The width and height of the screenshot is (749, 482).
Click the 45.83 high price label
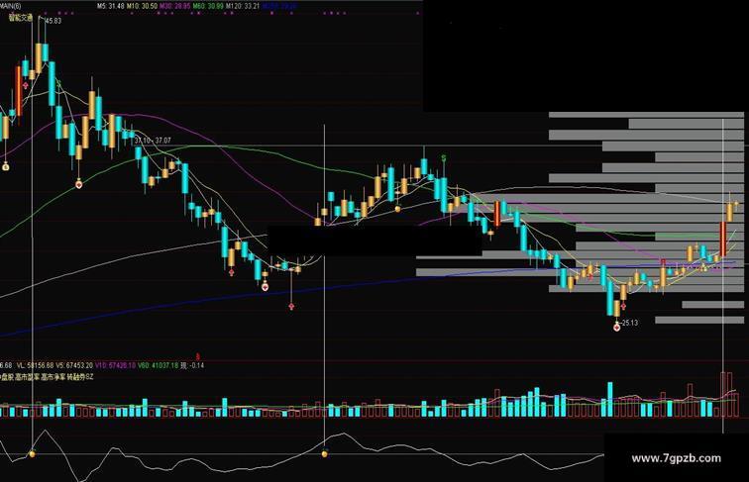tap(53, 21)
